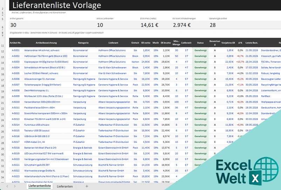Click the next sheet navigation arrow

[x=15, y=186]
